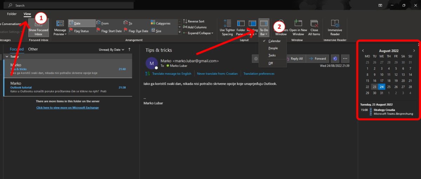Collapse the Today group
Image resolution: width=421 pixels, height=179 pixels.
point(7,57)
